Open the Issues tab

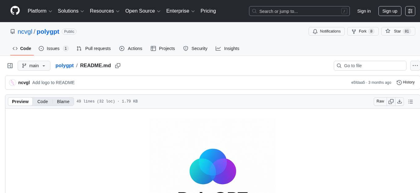(x=52, y=48)
